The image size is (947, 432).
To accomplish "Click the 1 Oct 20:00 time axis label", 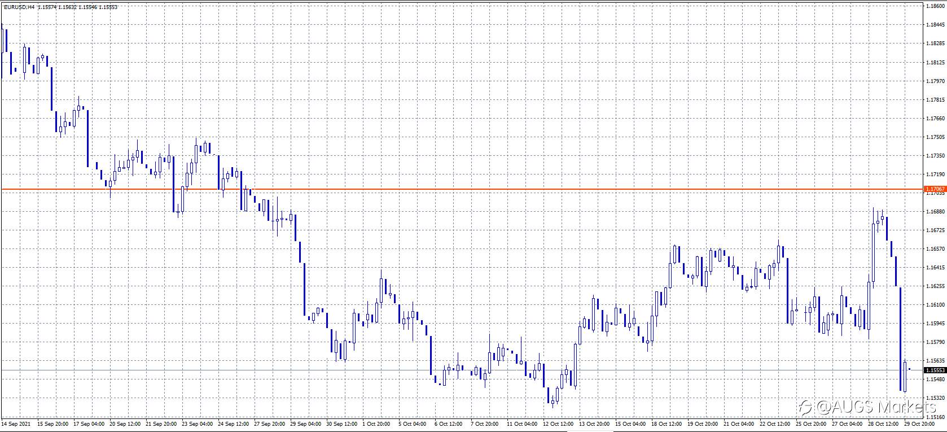I will click(378, 423).
